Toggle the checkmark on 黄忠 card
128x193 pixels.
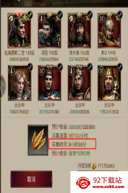coord(120,14)
